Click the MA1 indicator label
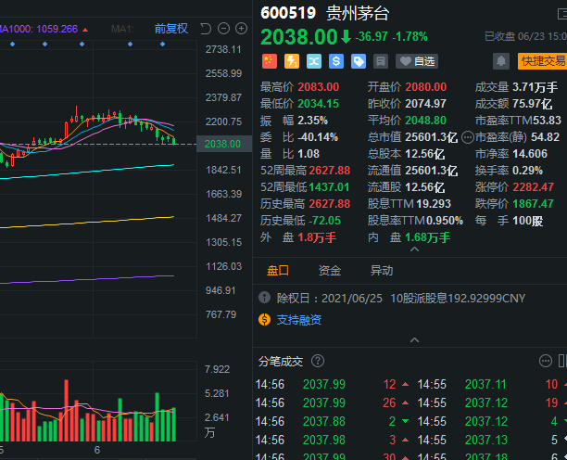This screenshot has width=567, height=460. (x=122, y=29)
